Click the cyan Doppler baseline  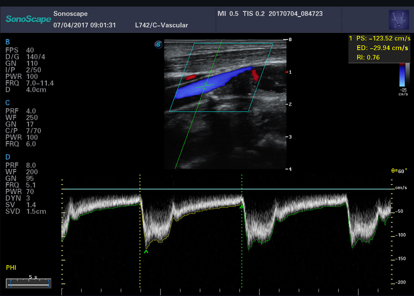(x=228, y=189)
